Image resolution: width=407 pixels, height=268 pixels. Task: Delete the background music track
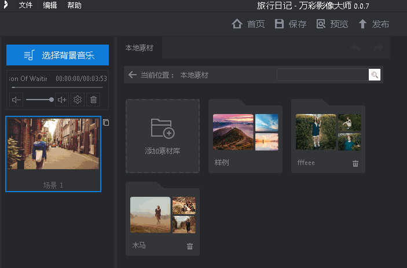pyautogui.click(x=93, y=100)
